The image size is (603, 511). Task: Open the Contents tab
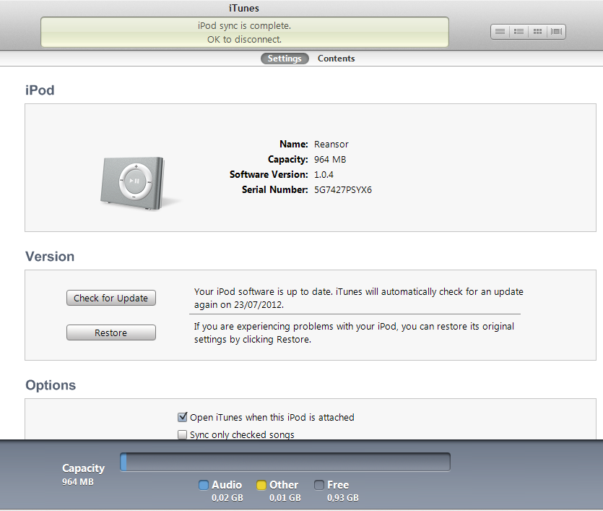pyautogui.click(x=336, y=59)
